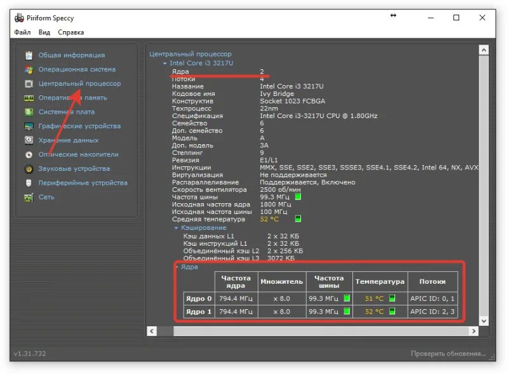Open Звуковые устройства section
This screenshot has height=374, width=508.
[74, 169]
